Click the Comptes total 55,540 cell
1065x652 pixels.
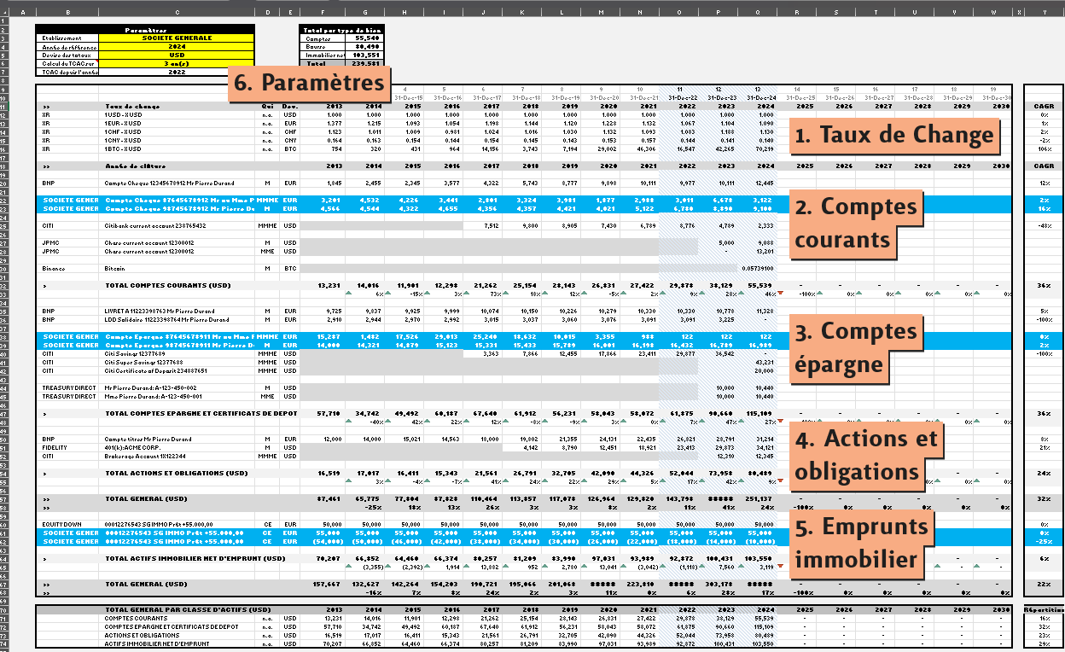click(366, 39)
